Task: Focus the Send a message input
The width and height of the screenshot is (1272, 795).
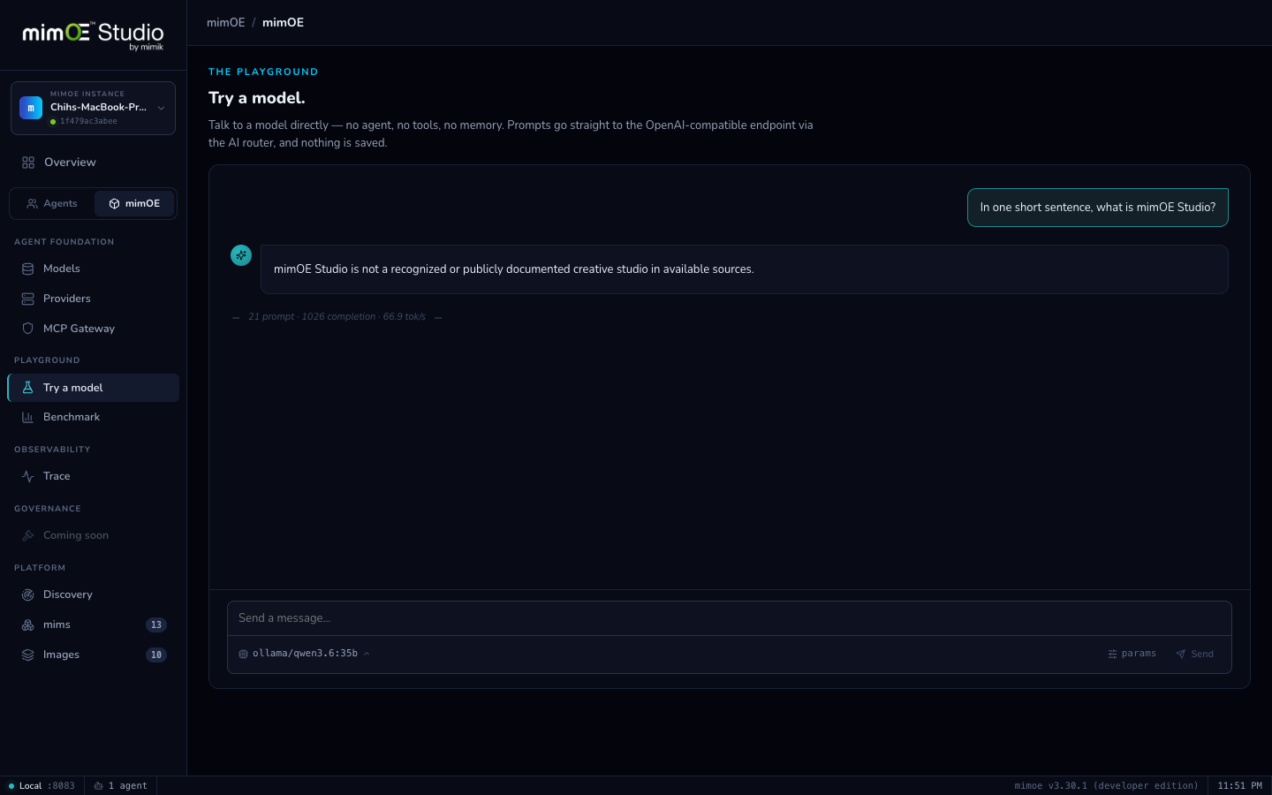Action: tap(730, 618)
